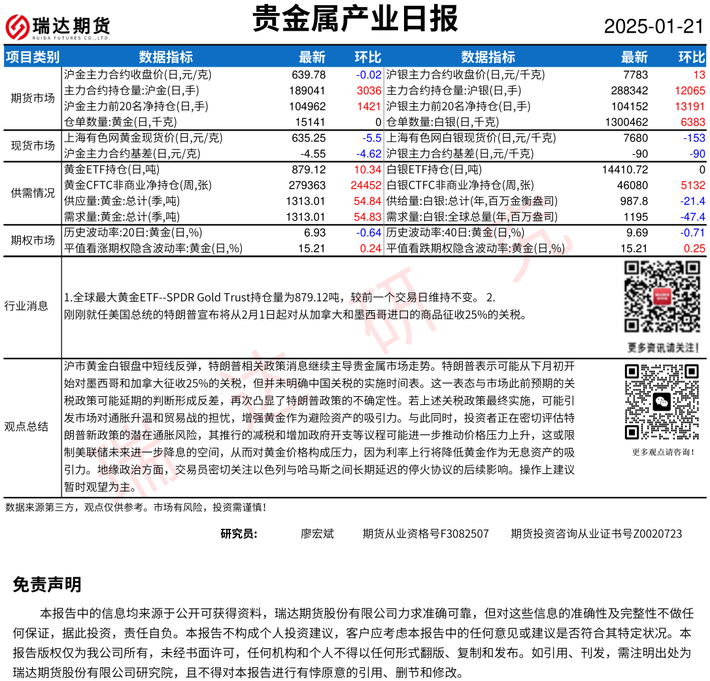Select the 期货市场 category cell
Image resolution: width=710 pixels, height=681 pixels.
33,99
